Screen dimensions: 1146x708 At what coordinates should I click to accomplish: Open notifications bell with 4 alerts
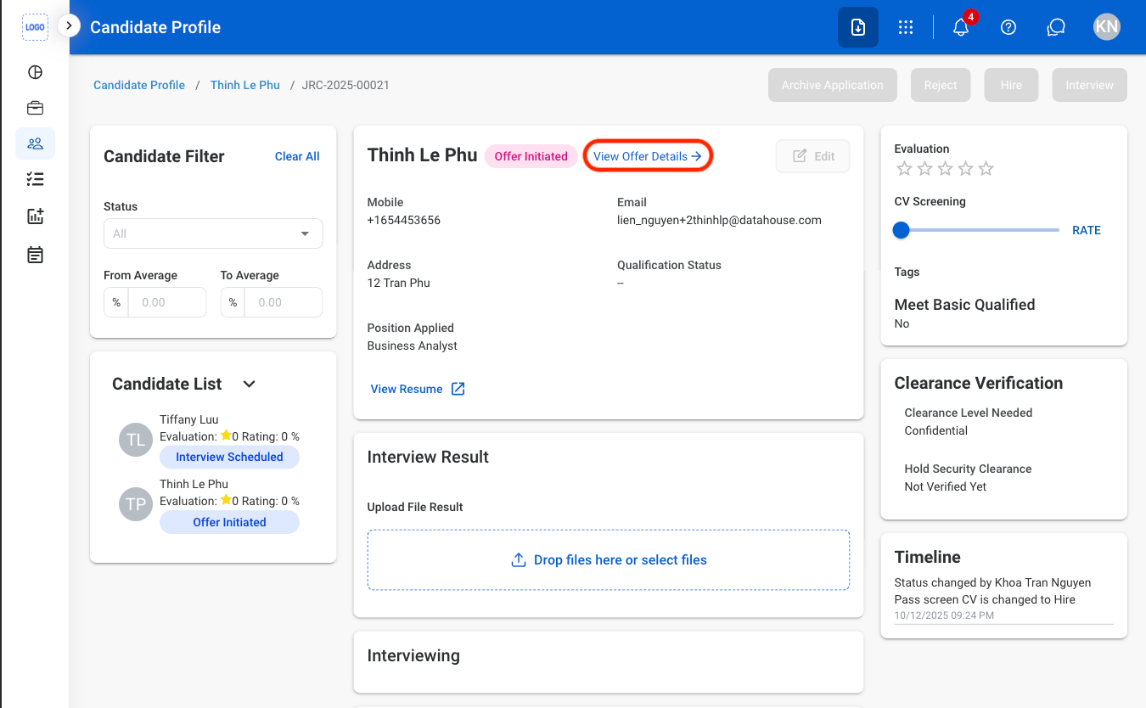(x=961, y=27)
